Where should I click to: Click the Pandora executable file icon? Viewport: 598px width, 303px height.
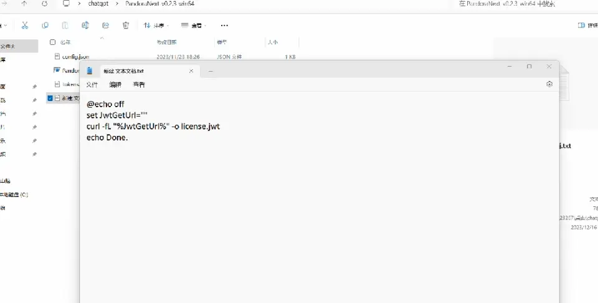57,70
